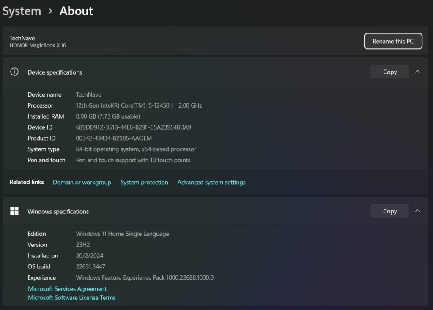Select the processor value i5-12450H

(x=139, y=105)
